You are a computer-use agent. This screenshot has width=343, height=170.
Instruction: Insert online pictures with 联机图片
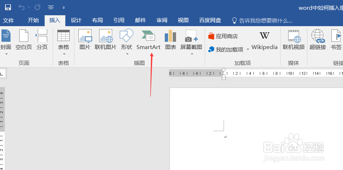(106, 40)
